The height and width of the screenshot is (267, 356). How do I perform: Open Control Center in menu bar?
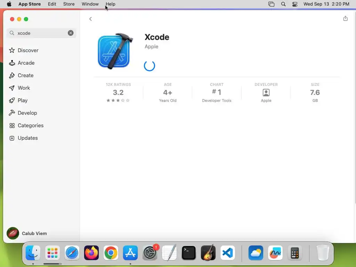[295, 4]
